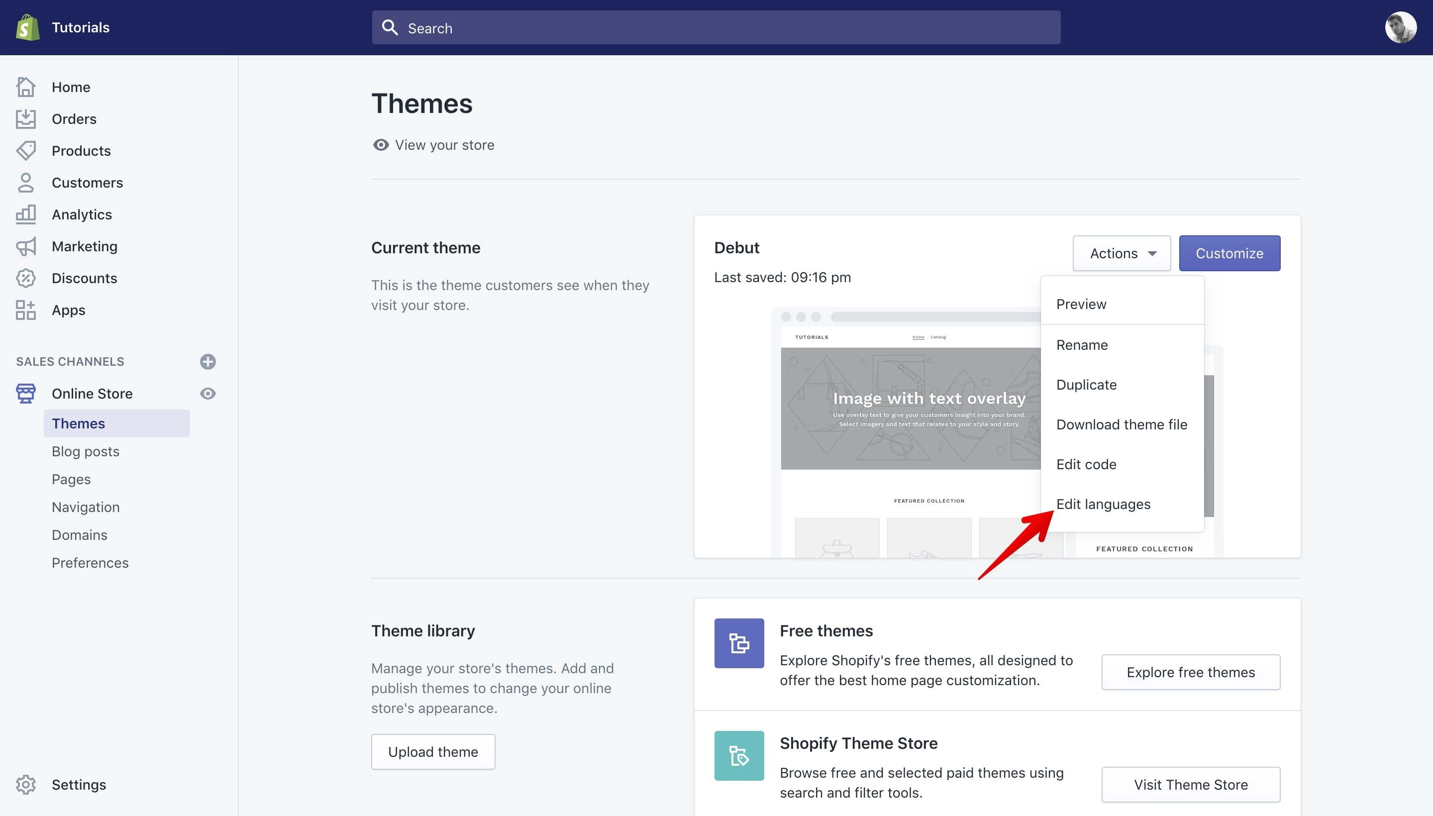
Task: View online store via eye icon
Action: tap(208, 394)
